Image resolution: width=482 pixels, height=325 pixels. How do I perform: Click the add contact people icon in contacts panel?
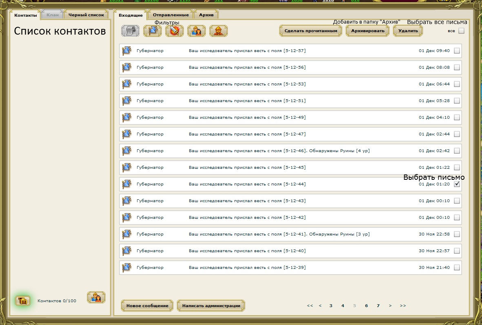pos(96,297)
